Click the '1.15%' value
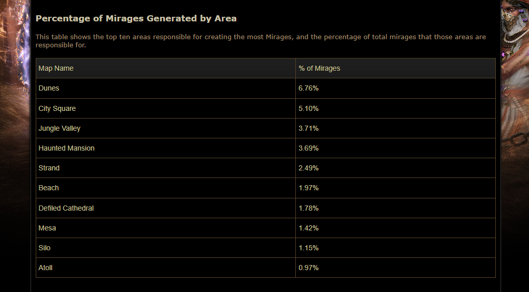 tap(308, 248)
